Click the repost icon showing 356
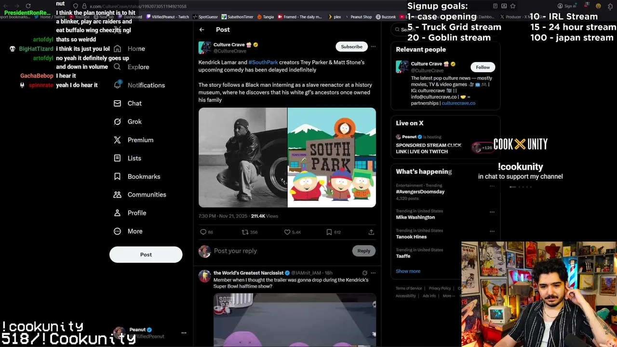Screen dimensions: 617x347 click(245, 232)
